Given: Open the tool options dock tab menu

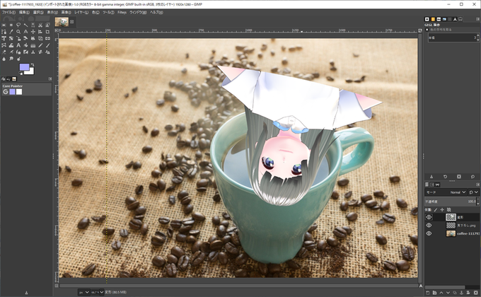Looking at the screenshot, I should point(50,79).
